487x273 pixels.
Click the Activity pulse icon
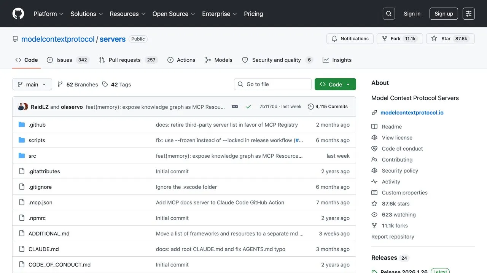[x=374, y=182]
